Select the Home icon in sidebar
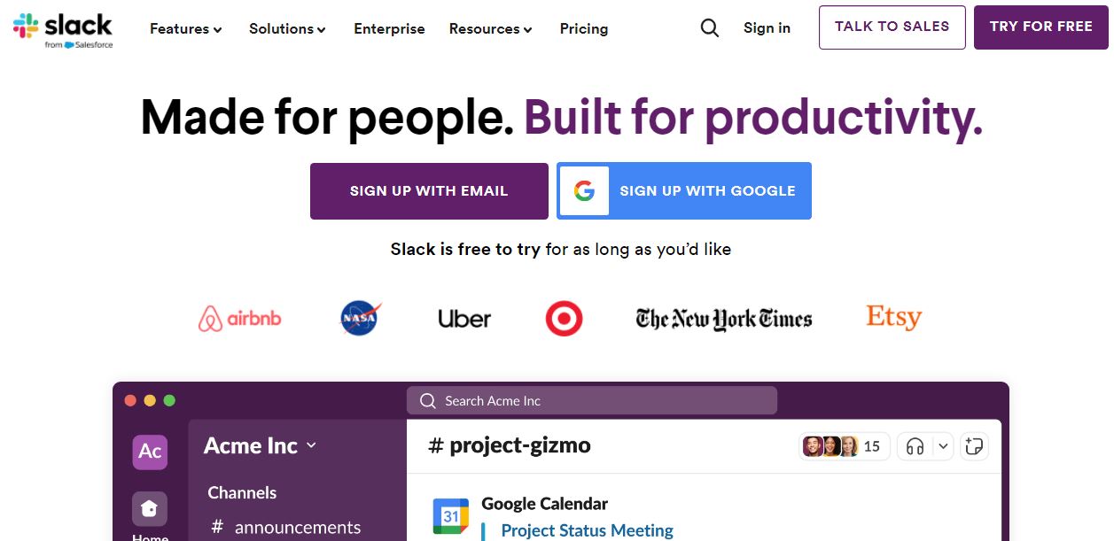 pos(150,509)
